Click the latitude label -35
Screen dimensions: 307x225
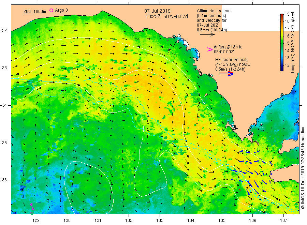3,143
